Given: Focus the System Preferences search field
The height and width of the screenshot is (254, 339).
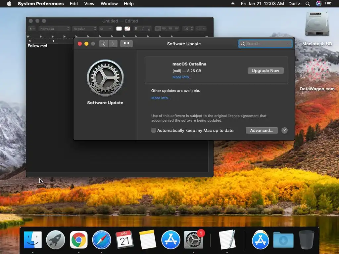Looking at the screenshot, I should click(265, 44).
